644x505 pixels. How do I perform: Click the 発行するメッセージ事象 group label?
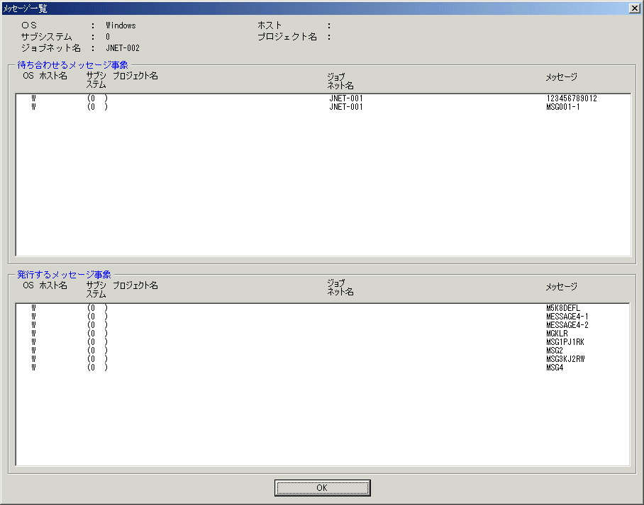coord(64,274)
